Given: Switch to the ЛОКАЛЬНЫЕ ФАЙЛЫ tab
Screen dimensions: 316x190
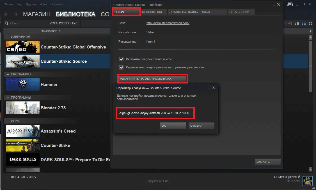Looking at the screenshot, I should pos(184,12).
